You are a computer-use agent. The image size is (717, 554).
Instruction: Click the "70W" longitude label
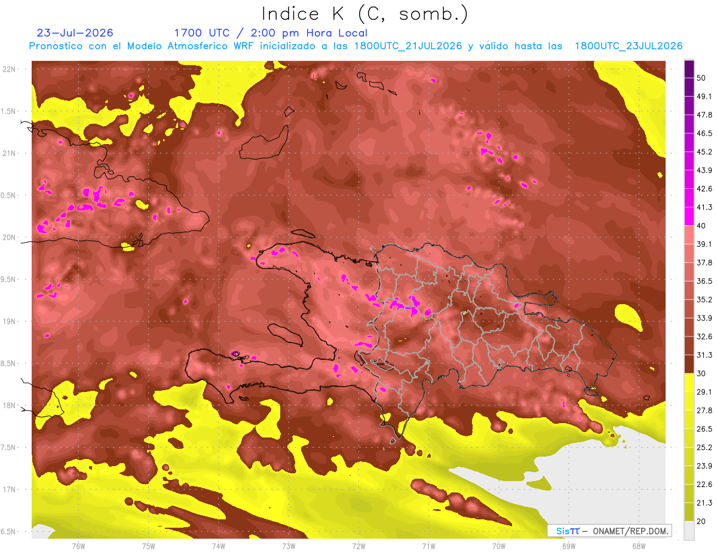click(x=498, y=546)
